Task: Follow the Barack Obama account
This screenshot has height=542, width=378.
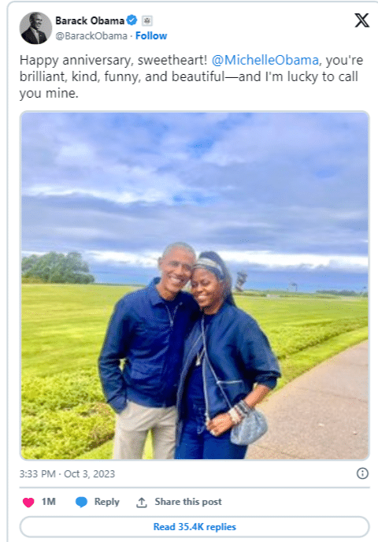Action: coord(151,36)
